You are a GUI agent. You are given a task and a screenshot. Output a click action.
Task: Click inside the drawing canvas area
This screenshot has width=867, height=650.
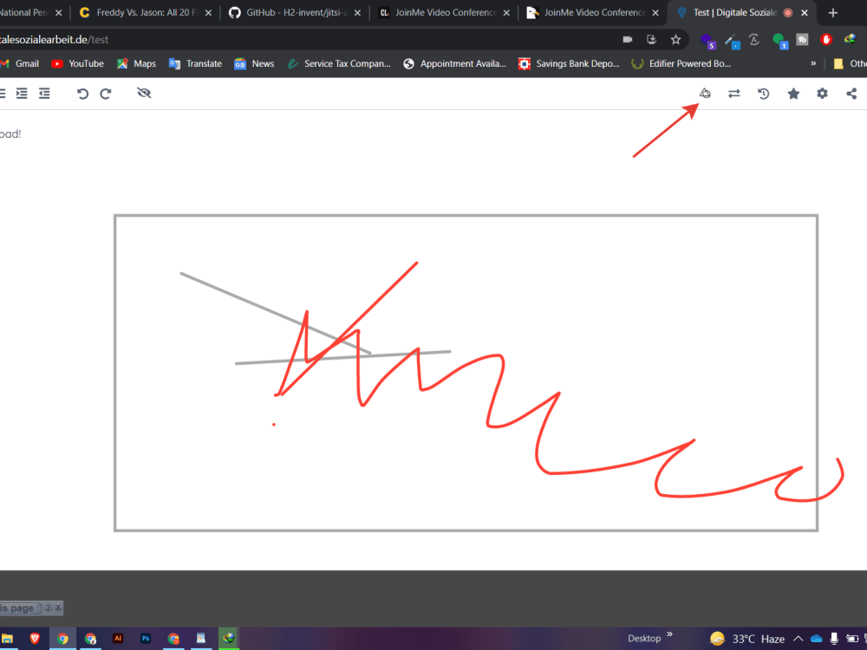pos(466,373)
